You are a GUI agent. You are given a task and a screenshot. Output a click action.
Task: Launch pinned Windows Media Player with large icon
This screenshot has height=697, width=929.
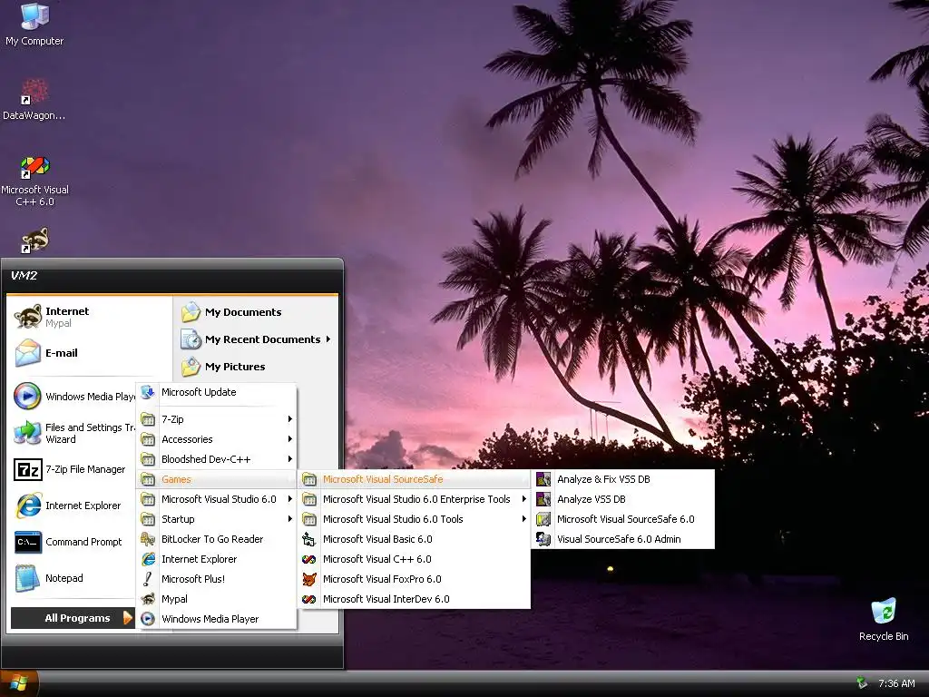[x=73, y=396]
